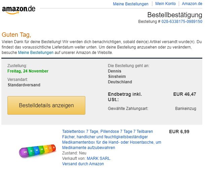Click the total amount EUR 46,47

184,94
